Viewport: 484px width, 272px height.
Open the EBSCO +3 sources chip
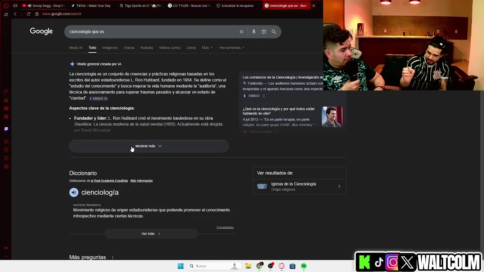tap(98, 99)
